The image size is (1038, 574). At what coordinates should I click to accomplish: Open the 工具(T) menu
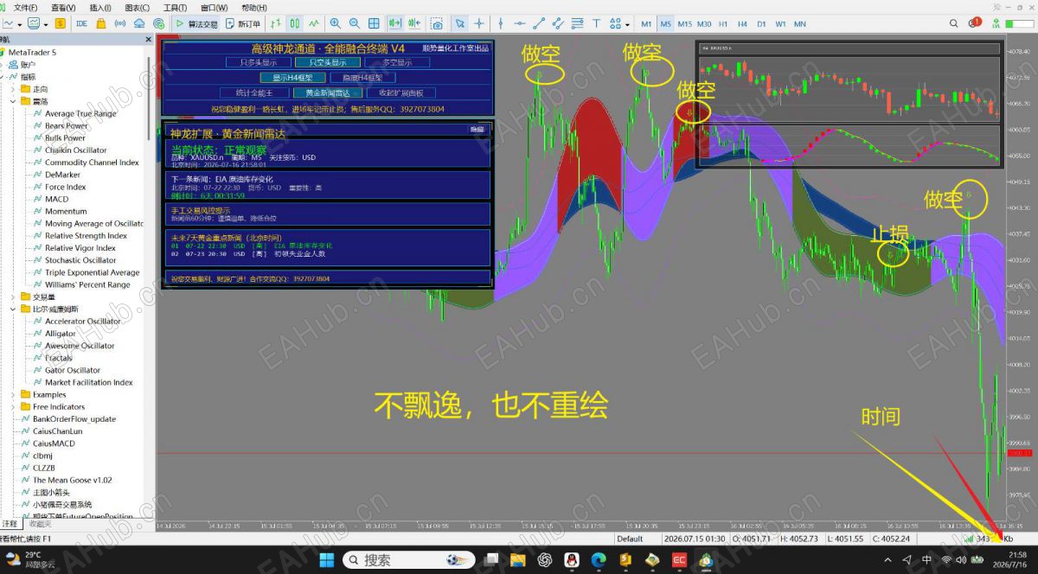175,8
